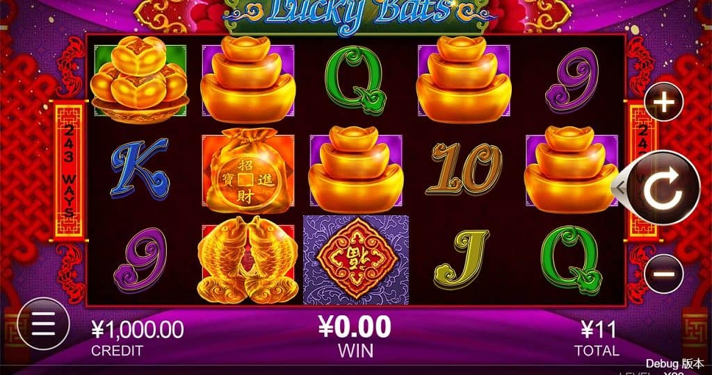Decrease the bet with the minus button
Screen dimensions: 712x375
click(x=664, y=274)
